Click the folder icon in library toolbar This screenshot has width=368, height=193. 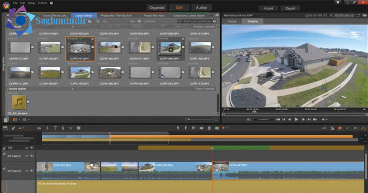[x=89, y=21]
